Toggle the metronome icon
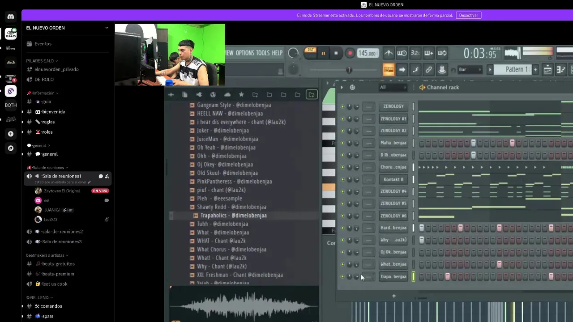 pos(389,53)
